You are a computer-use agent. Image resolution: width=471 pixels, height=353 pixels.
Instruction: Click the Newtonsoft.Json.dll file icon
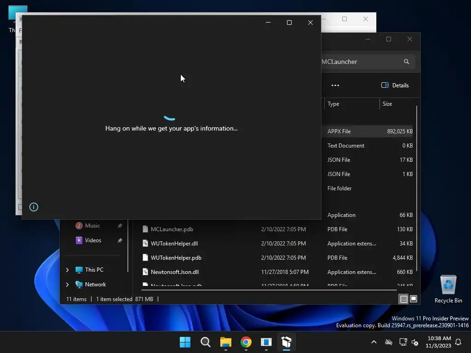point(145,272)
